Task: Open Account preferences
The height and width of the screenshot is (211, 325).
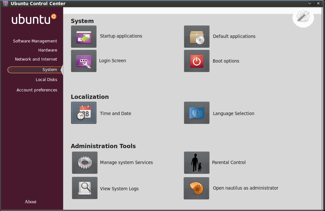Action: [37, 90]
